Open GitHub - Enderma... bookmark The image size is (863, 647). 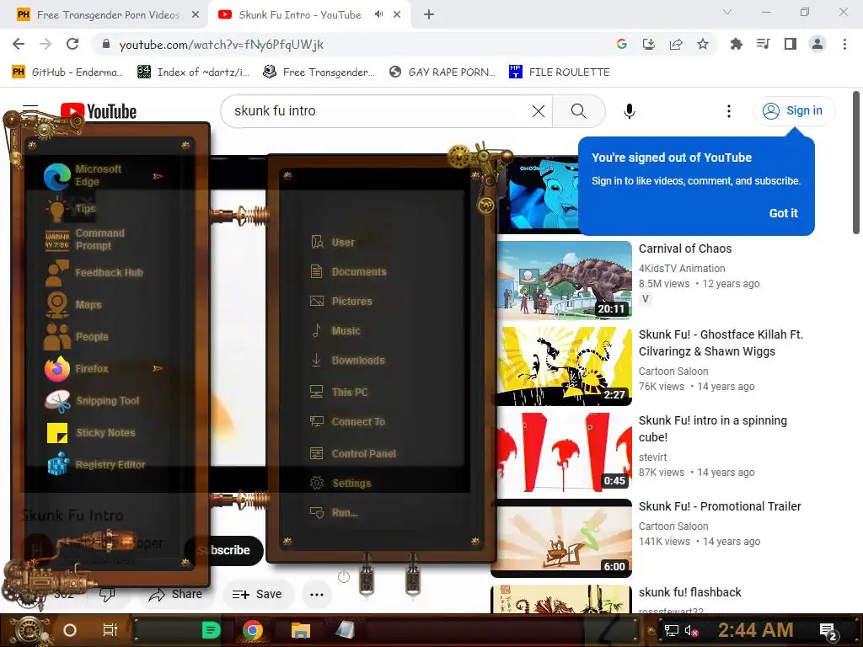(68, 72)
